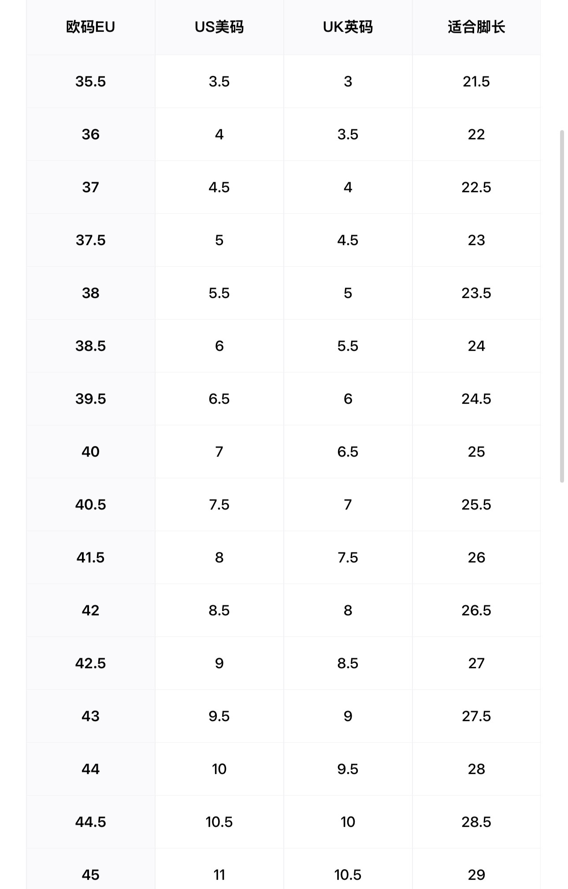The height and width of the screenshot is (889, 568).
Task: Click foot length 23.5 cell
Action: (476, 293)
